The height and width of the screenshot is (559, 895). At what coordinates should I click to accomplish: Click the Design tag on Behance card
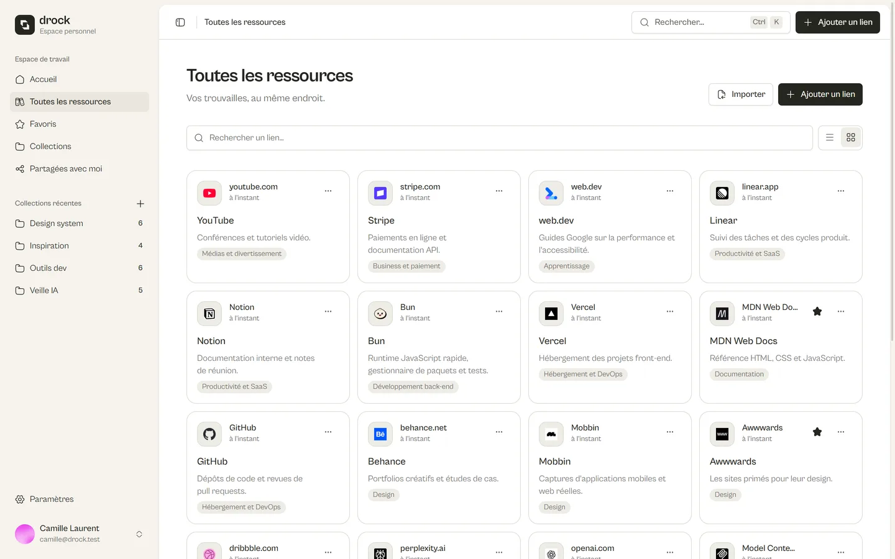coord(383,495)
